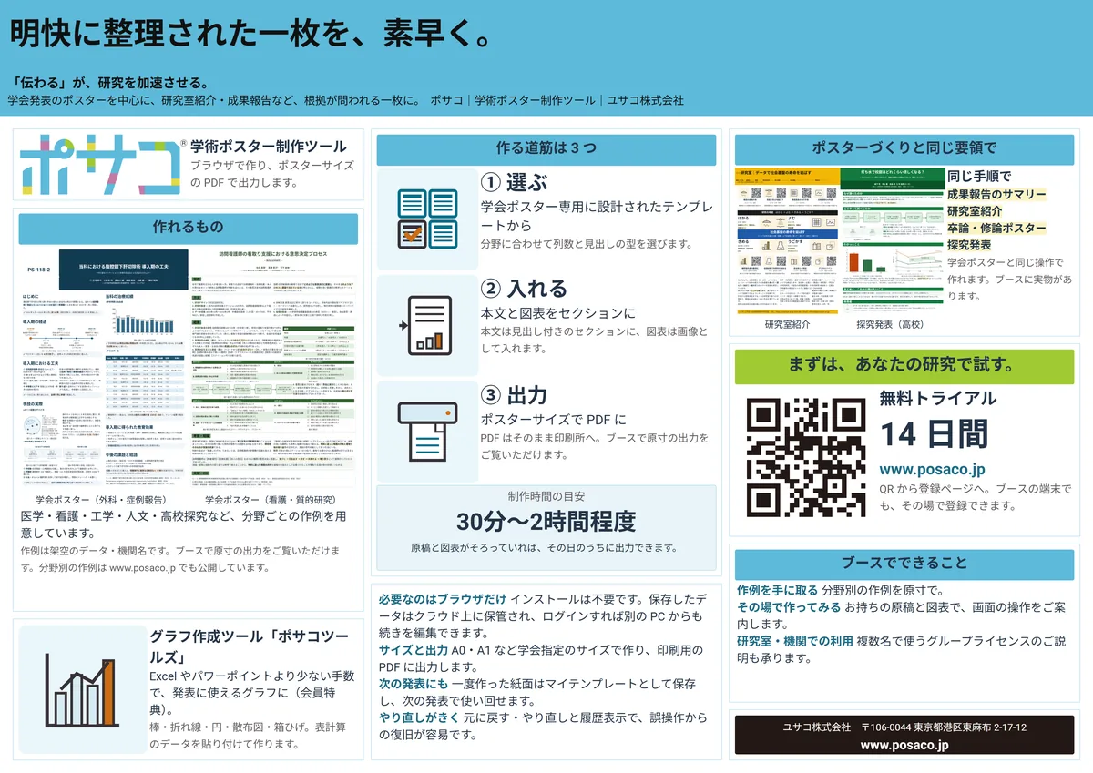Screen dimensions: 1093x773
Task: Click the highlighted 卒論・修論ポスター item
Action: 996,229
